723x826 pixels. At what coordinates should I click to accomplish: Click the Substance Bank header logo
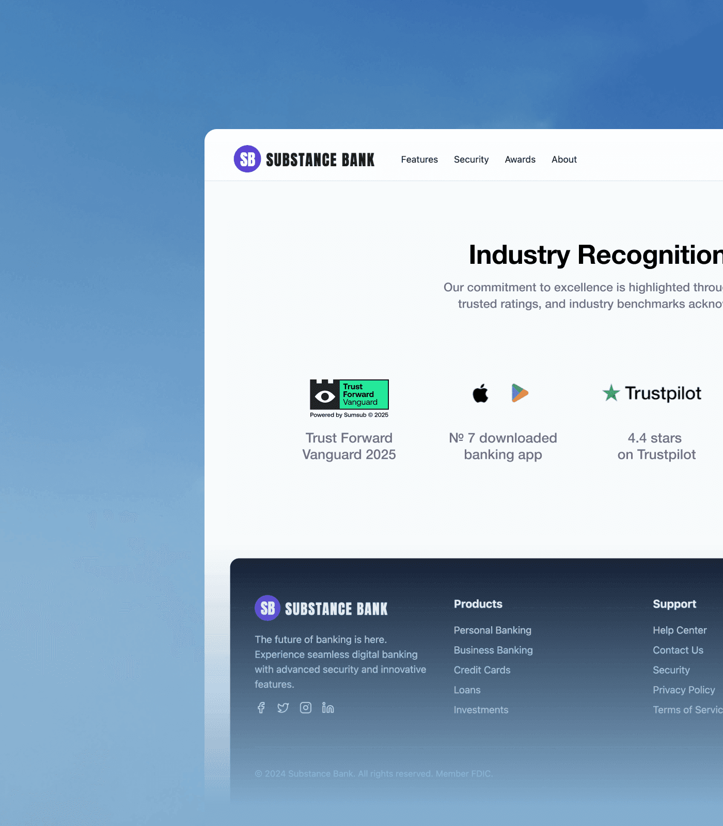tap(304, 159)
